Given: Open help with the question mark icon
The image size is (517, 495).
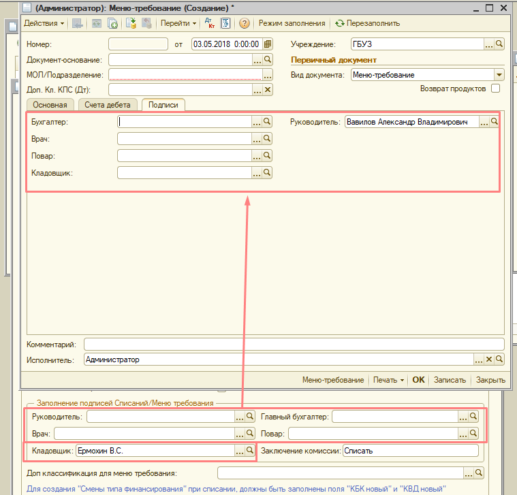Looking at the screenshot, I should (245, 23).
